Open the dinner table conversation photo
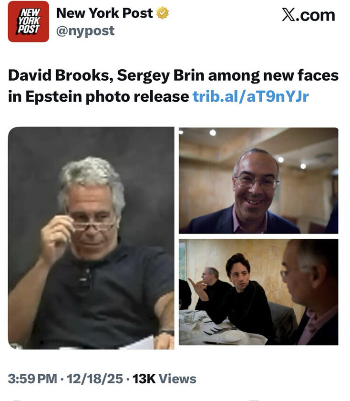Screen dimensions: 350x401 pyautogui.click(x=258, y=292)
